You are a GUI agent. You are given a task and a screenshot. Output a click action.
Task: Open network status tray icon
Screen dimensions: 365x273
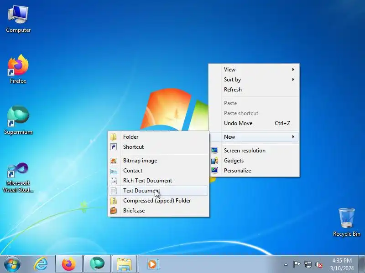click(x=308, y=264)
